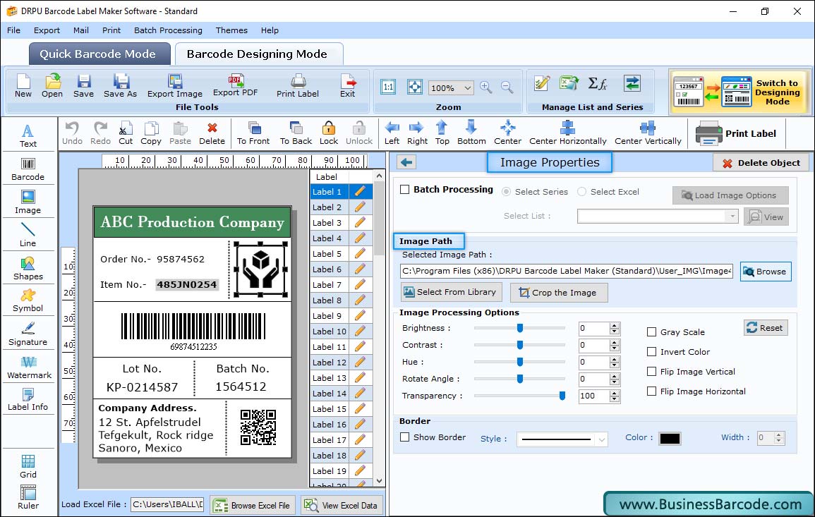Increase the Rotate Angle spinner value
Screen dimensions: 815x517
click(x=615, y=376)
